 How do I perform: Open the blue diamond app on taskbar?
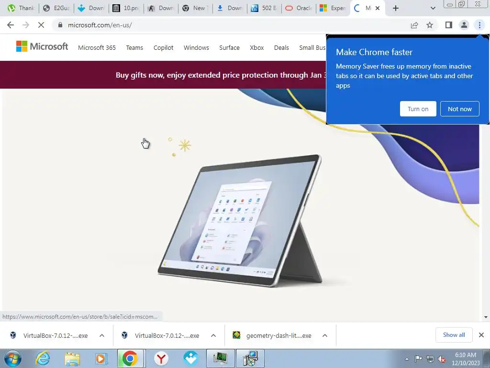click(x=190, y=358)
